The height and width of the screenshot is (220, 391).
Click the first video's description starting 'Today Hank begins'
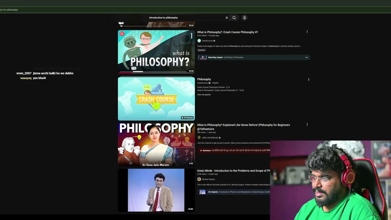[249, 46]
